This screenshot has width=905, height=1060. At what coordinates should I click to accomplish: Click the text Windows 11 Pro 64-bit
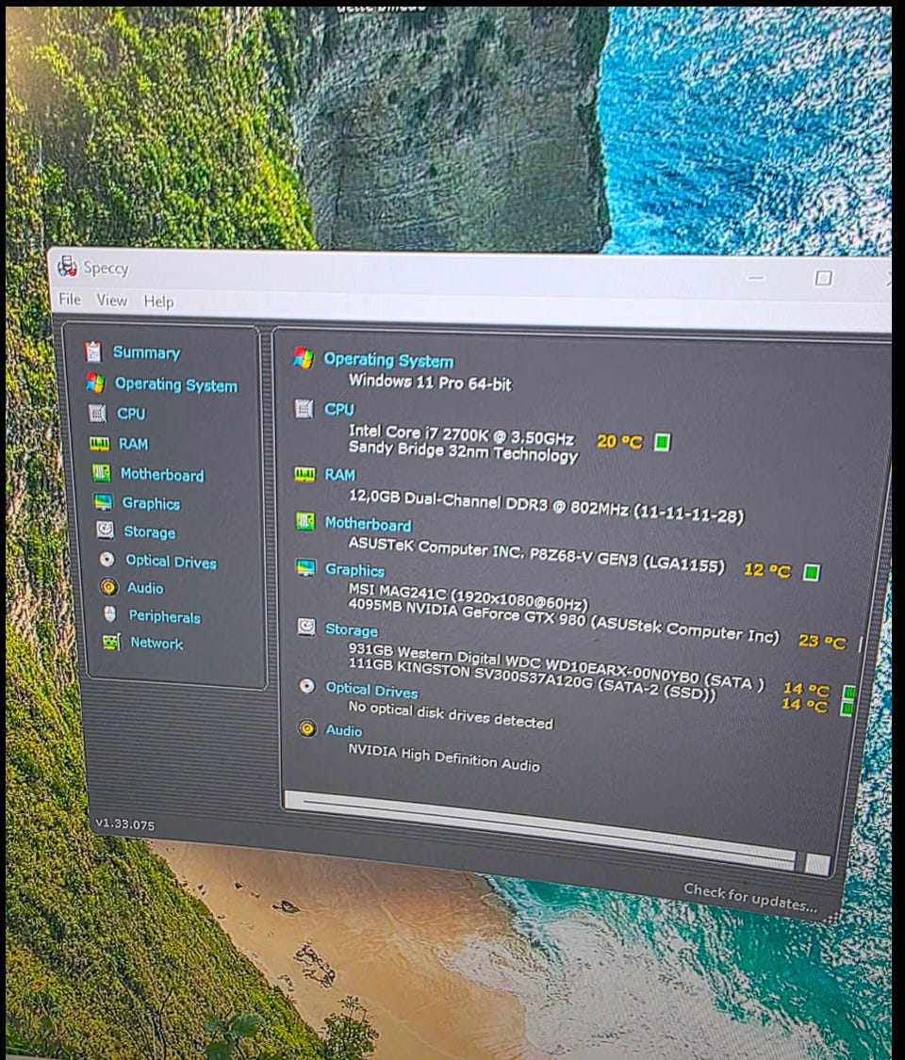click(x=430, y=383)
